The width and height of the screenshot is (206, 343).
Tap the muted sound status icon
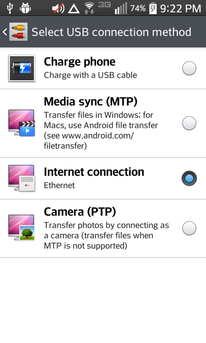(x=58, y=9)
